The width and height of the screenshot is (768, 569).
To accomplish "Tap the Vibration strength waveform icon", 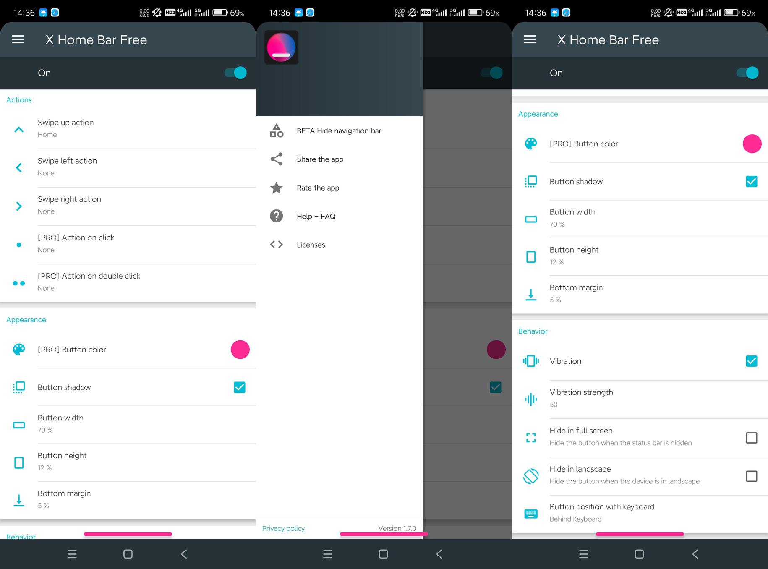I will [x=531, y=399].
